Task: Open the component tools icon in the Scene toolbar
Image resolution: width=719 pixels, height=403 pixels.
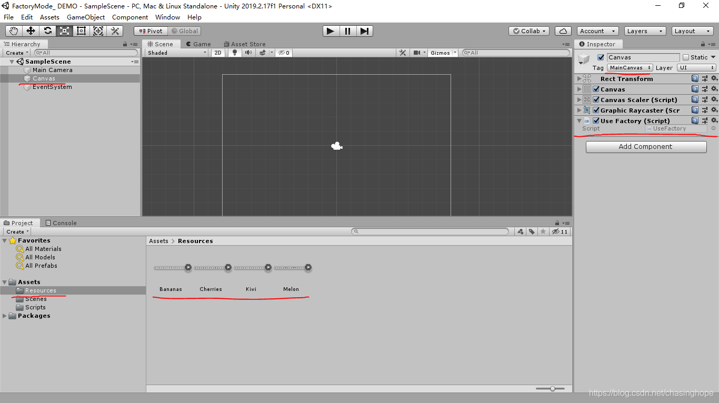Action: [x=403, y=53]
